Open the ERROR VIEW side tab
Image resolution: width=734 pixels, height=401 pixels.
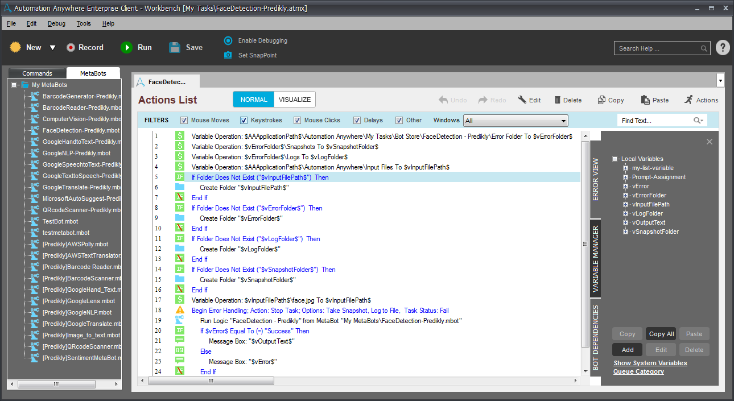tap(596, 179)
